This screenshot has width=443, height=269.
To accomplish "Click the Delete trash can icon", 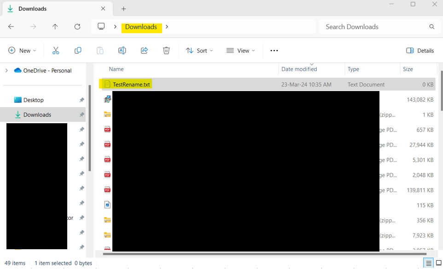I will (x=166, y=51).
